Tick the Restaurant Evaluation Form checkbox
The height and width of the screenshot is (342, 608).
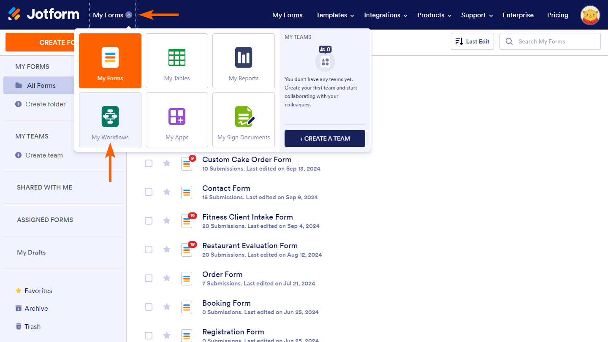point(149,250)
